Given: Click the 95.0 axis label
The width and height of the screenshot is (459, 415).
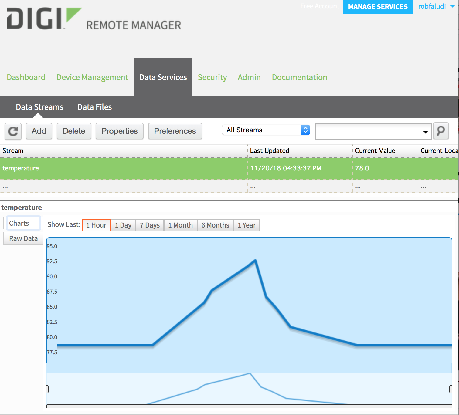Looking at the screenshot, I should click(52, 246).
